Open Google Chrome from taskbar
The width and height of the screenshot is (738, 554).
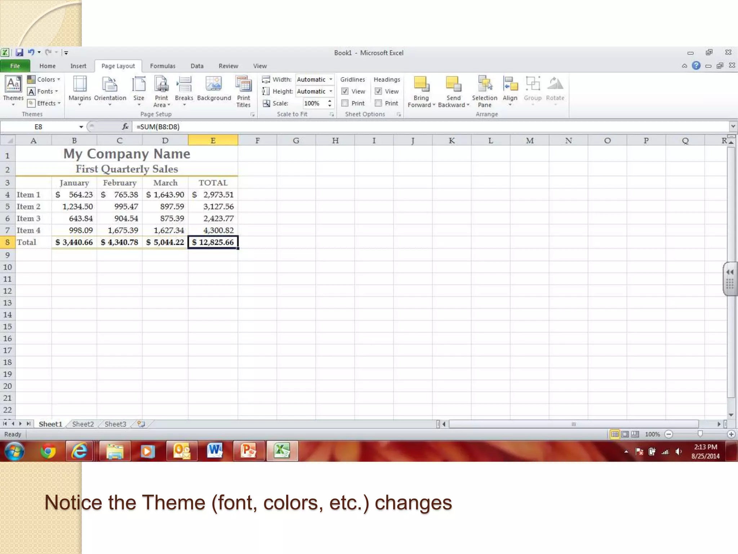tap(48, 451)
